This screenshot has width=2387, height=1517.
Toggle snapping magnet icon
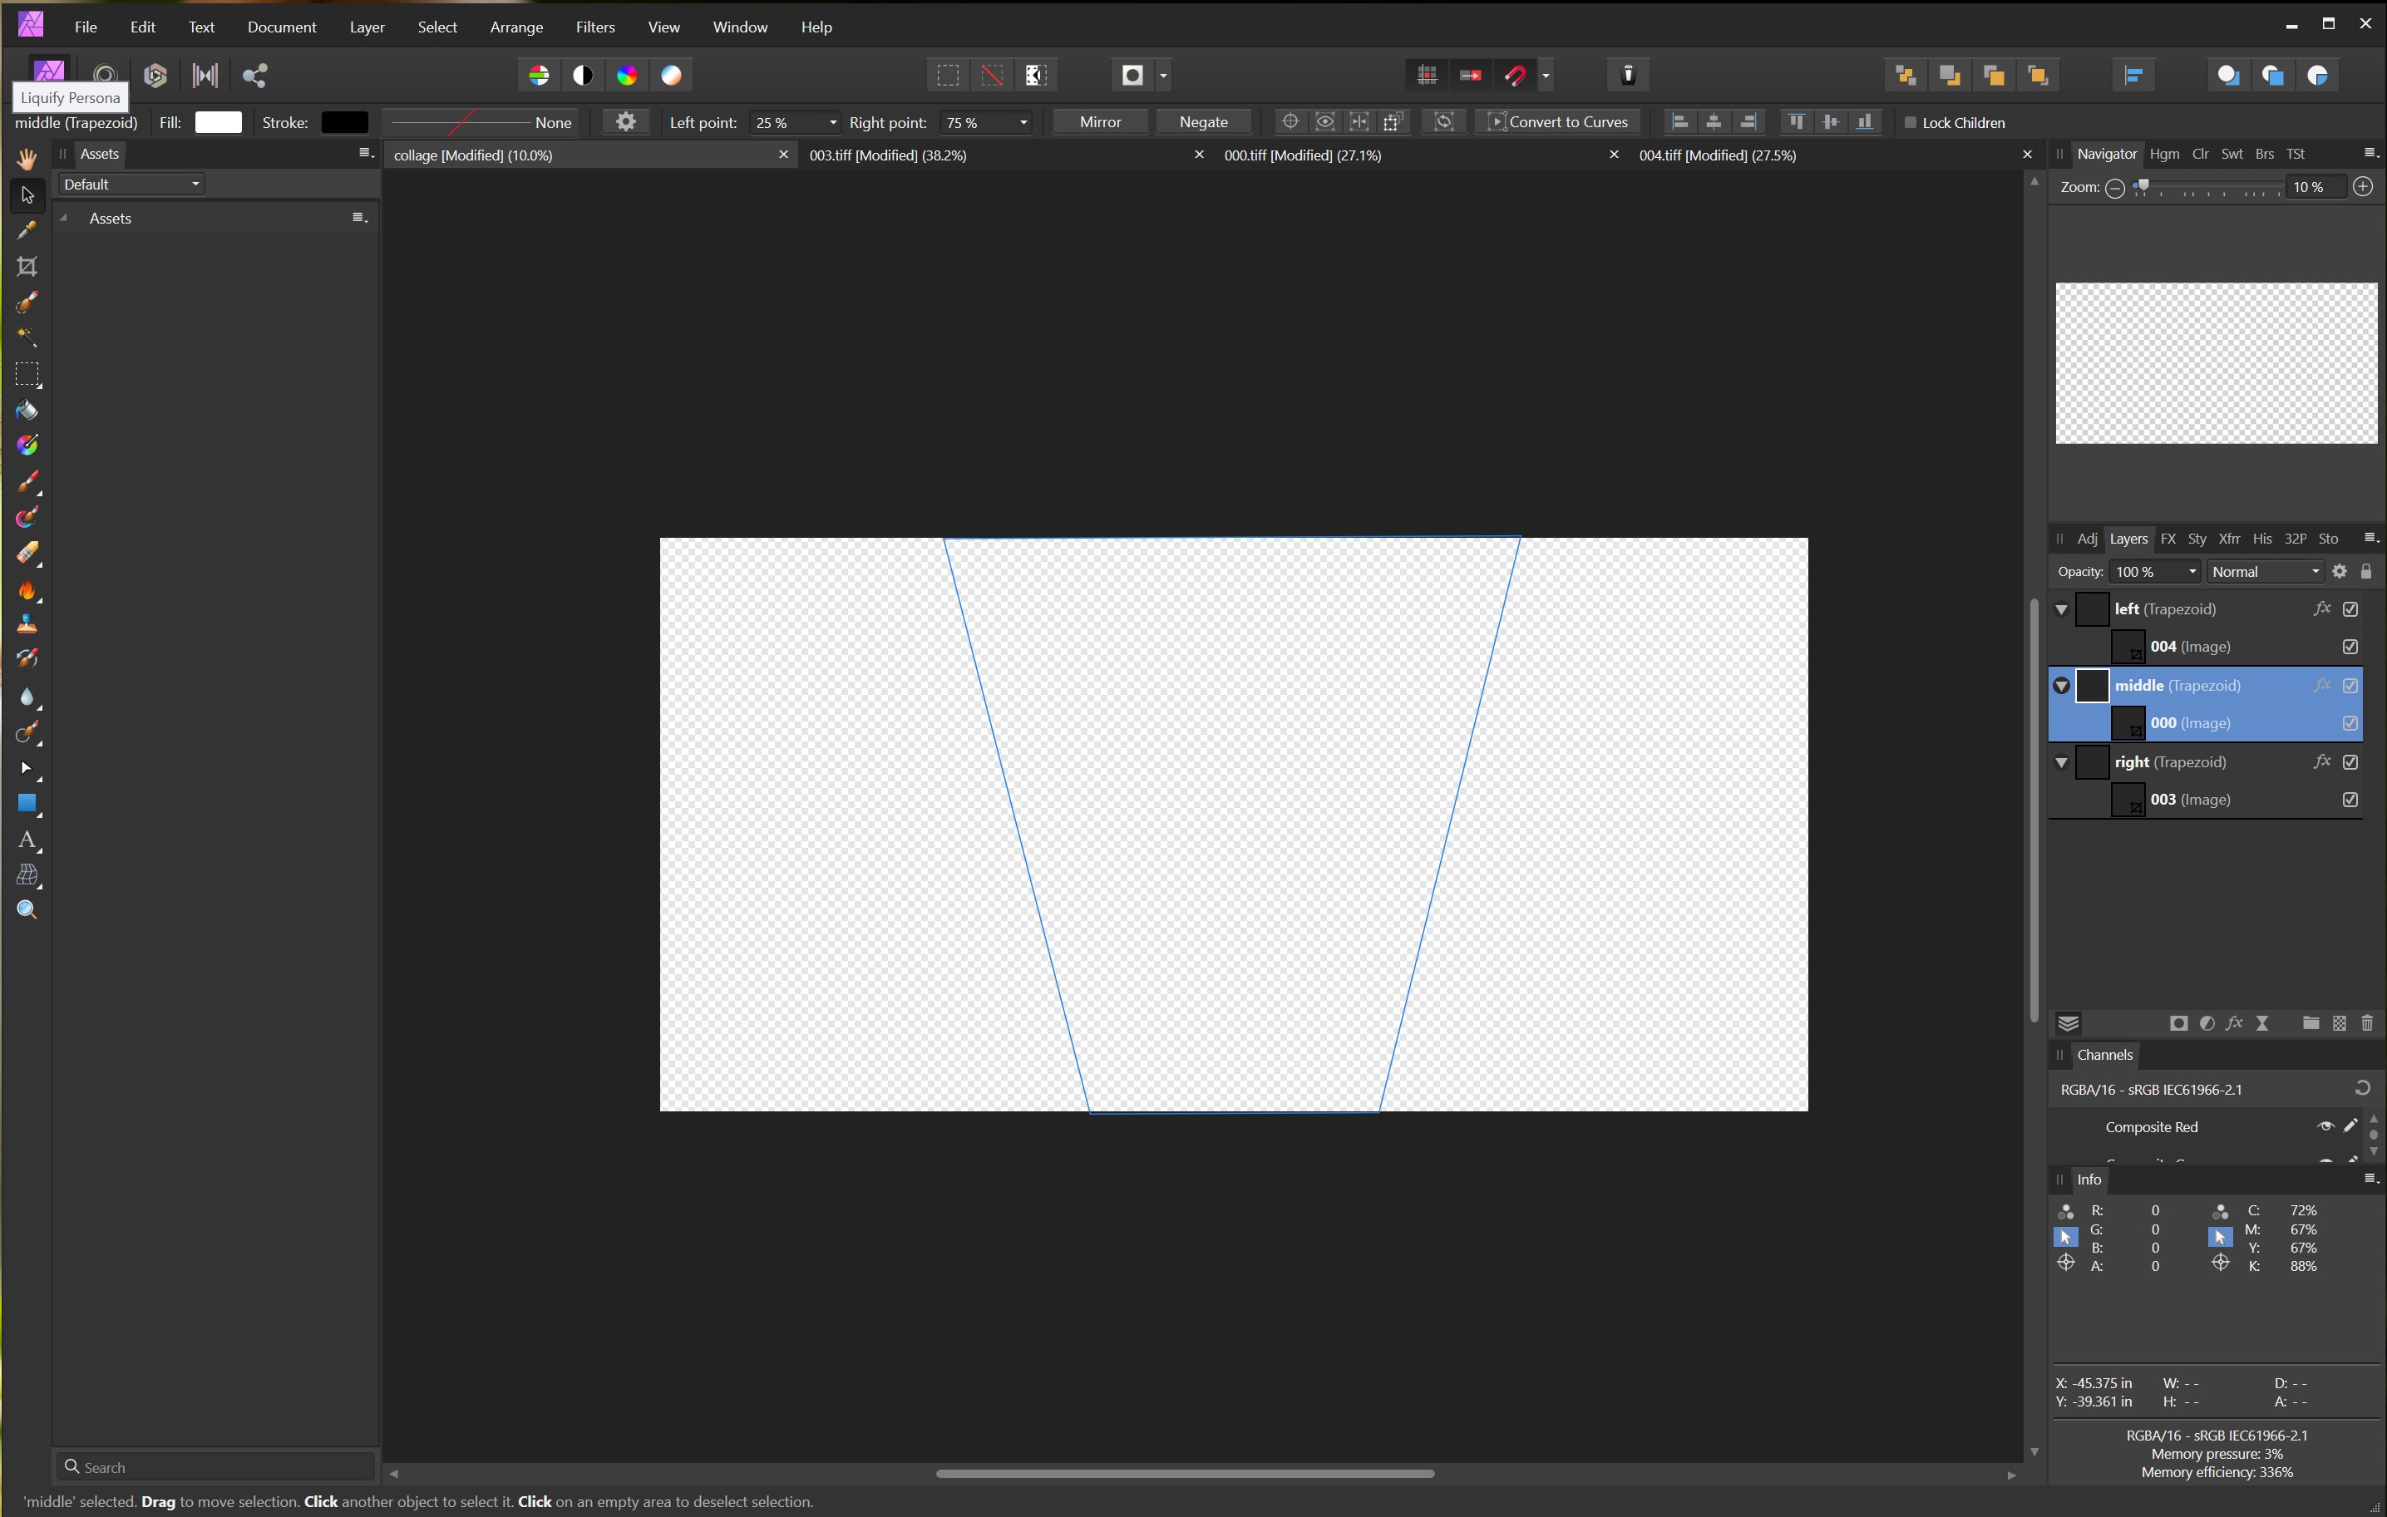1515,76
